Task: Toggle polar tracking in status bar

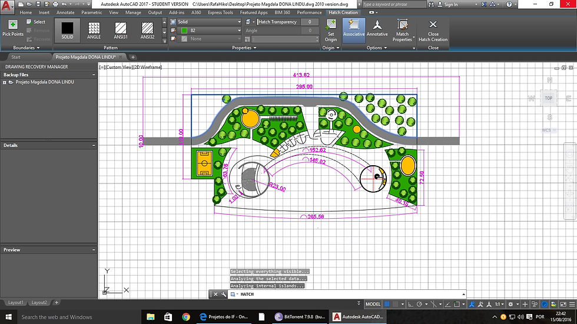Action: tap(419, 304)
